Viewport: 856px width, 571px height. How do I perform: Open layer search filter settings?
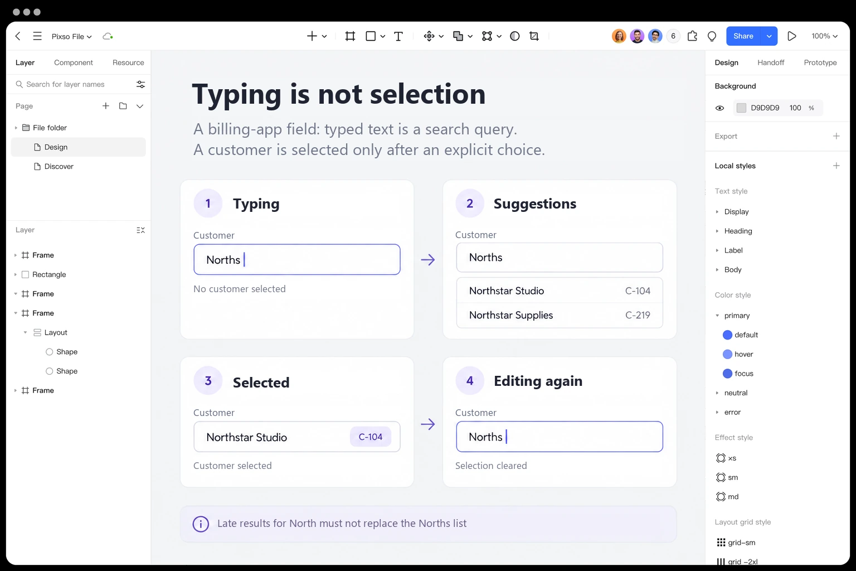140,84
